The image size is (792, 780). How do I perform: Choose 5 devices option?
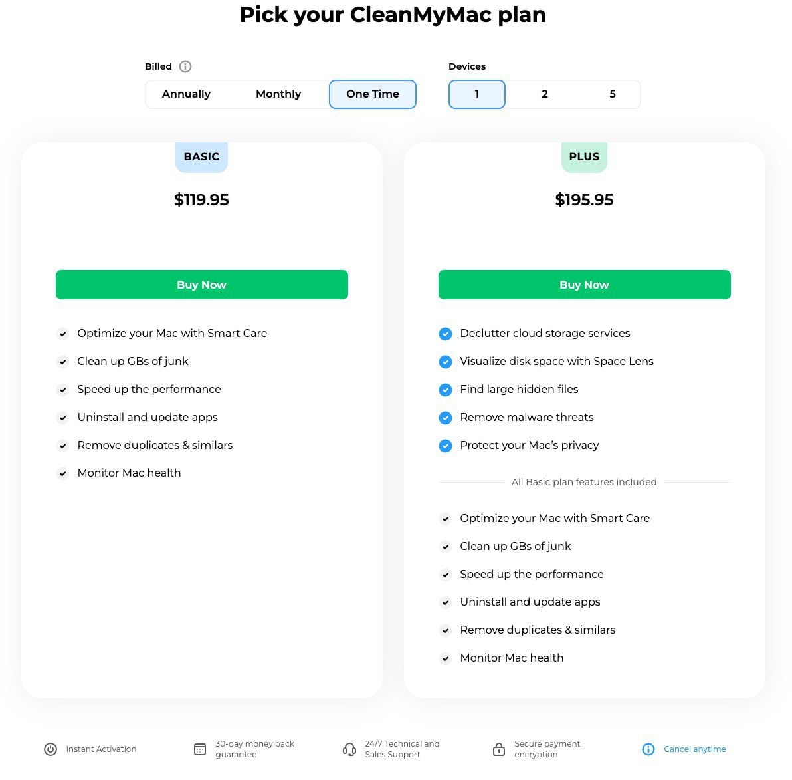[x=613, y=94]
